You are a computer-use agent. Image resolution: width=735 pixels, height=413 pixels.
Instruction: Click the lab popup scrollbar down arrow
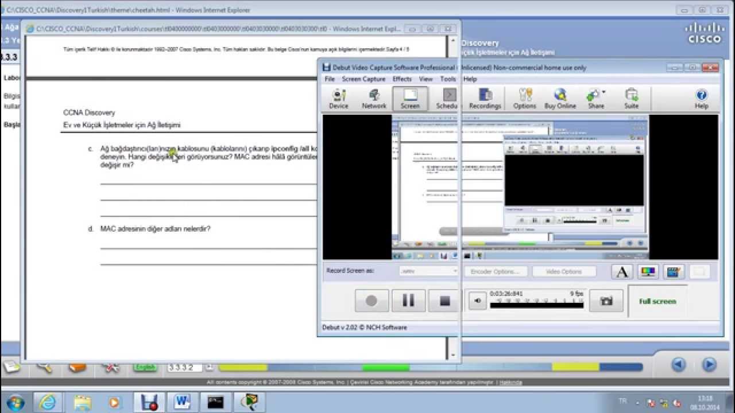[452, 355]
